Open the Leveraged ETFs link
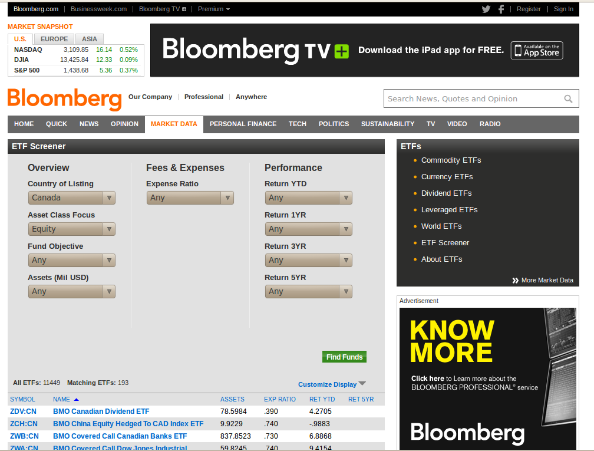594x451 pixels. pos(449,210)
